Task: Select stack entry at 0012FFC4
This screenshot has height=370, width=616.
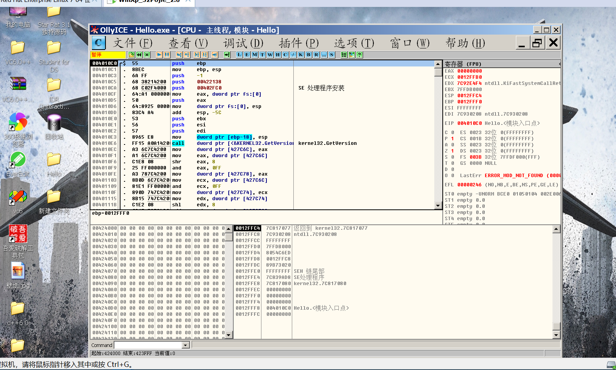Action: pos(393,228)
